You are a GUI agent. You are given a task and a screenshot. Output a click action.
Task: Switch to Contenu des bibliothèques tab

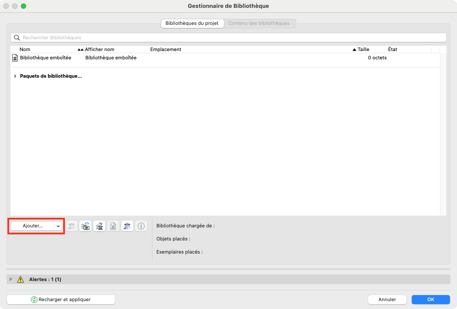coord(259,24)
